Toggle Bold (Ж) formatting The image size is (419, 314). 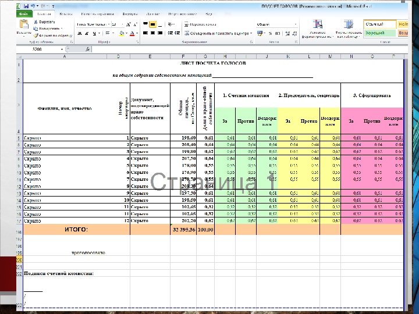click(79, 33)
